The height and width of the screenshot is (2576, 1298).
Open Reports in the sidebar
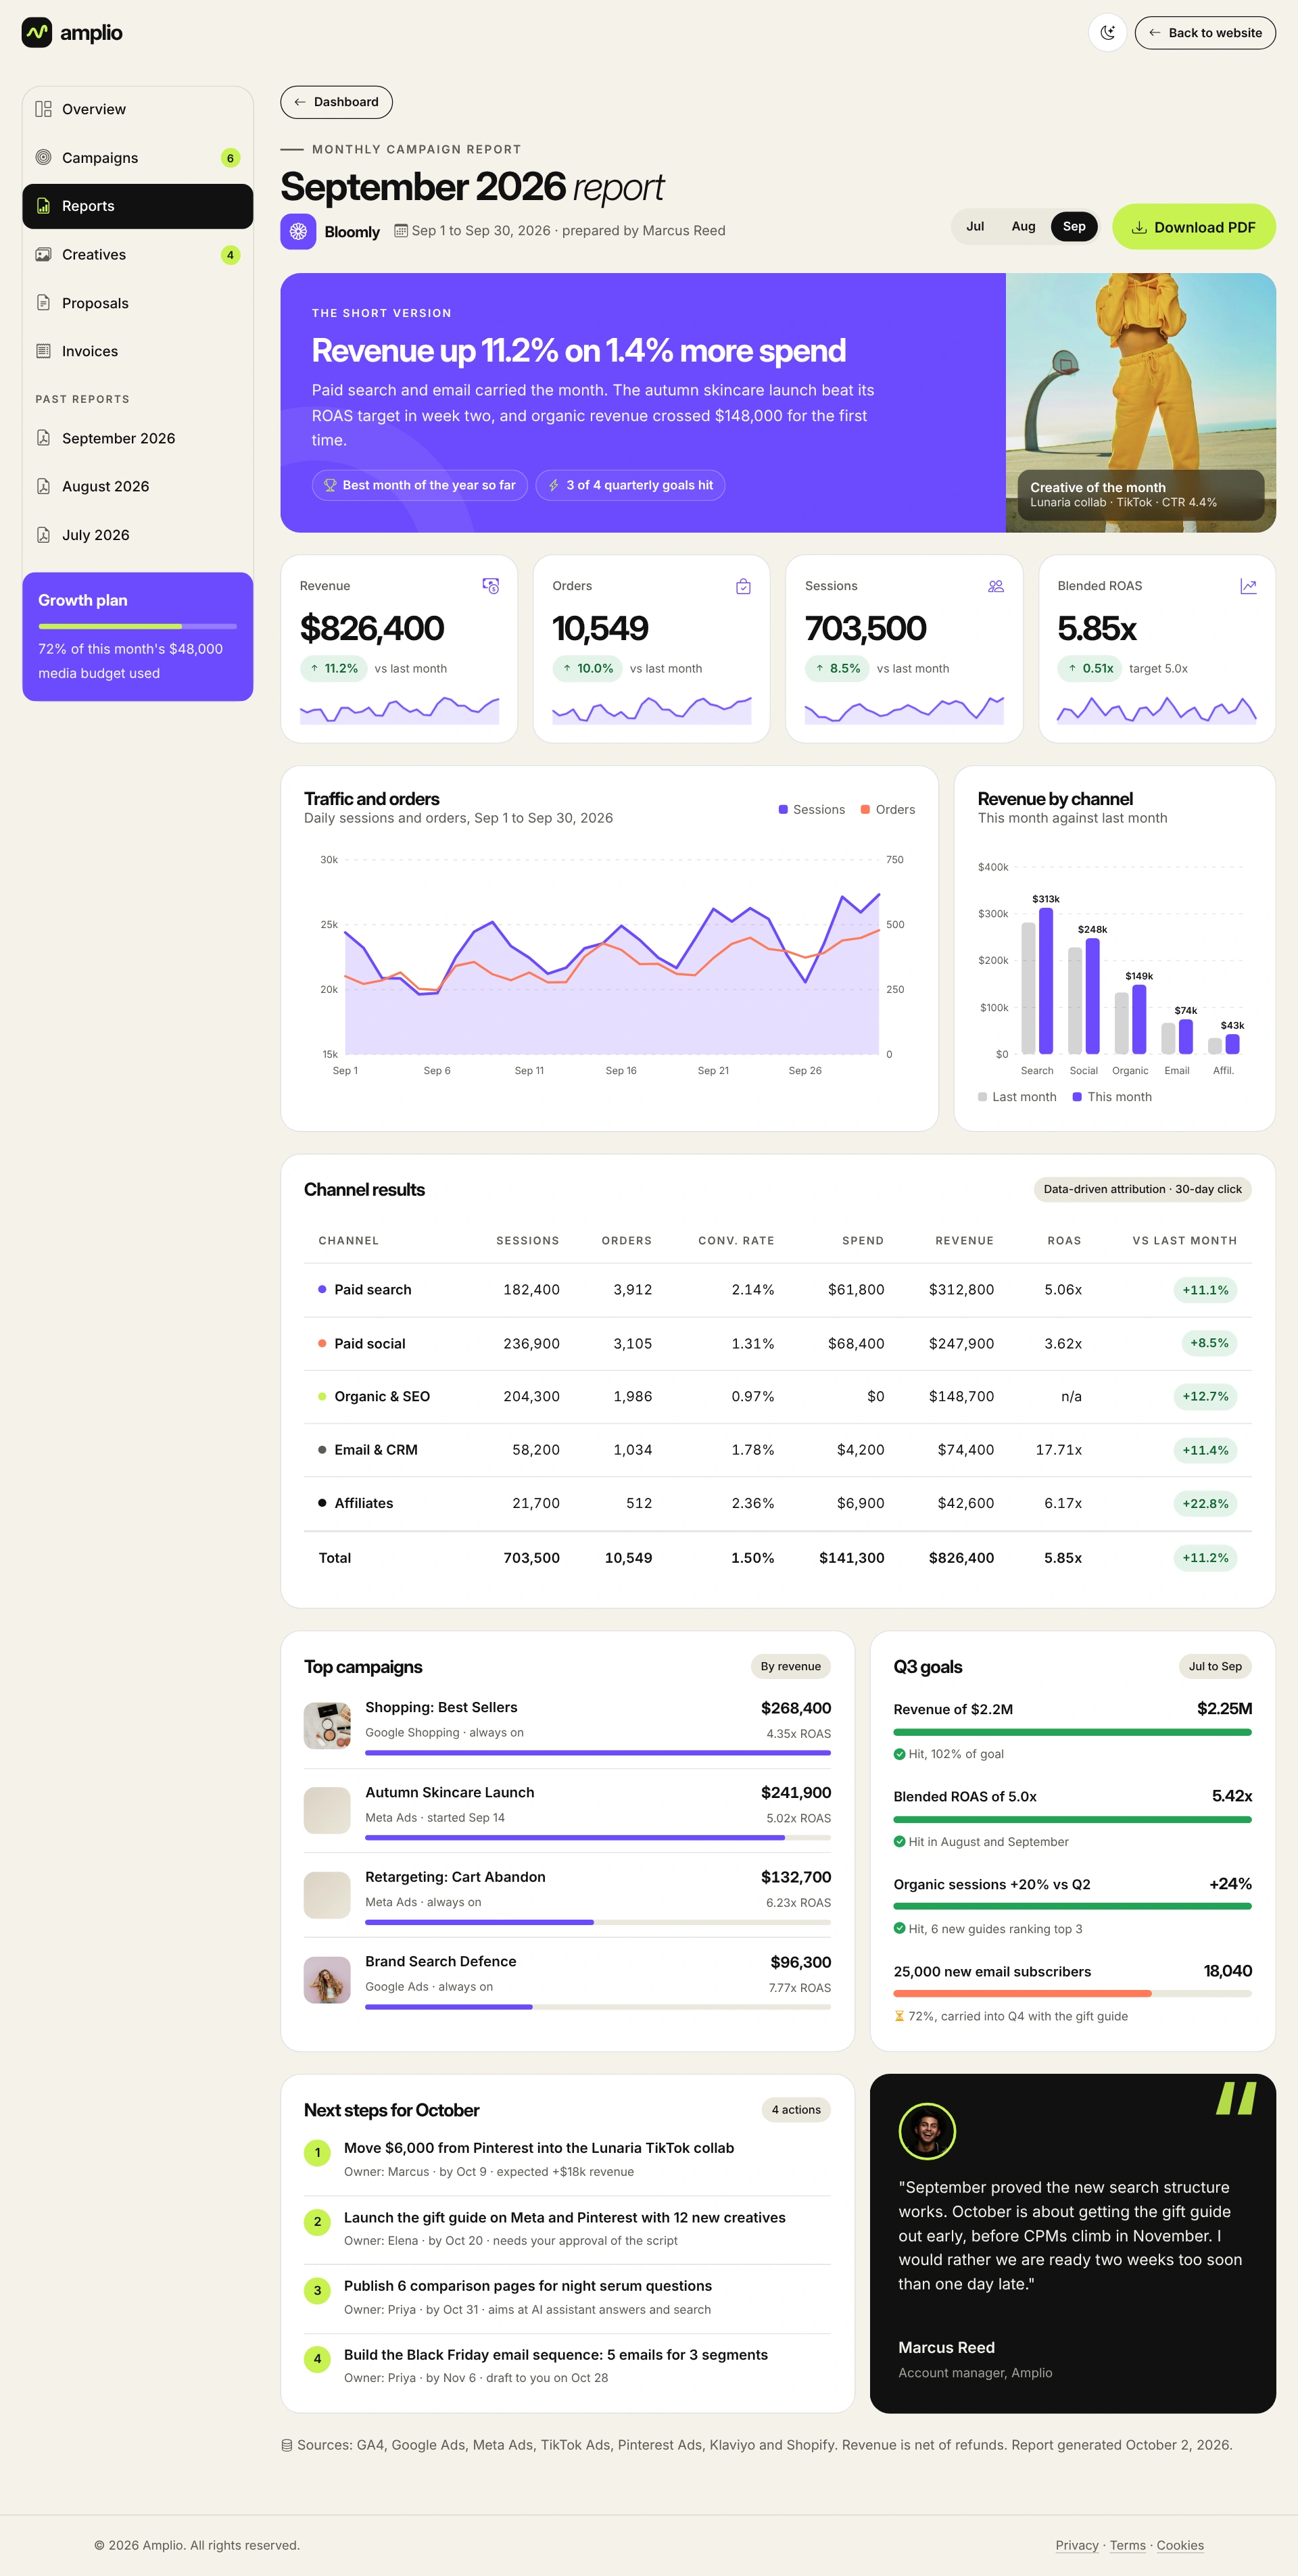138,206
